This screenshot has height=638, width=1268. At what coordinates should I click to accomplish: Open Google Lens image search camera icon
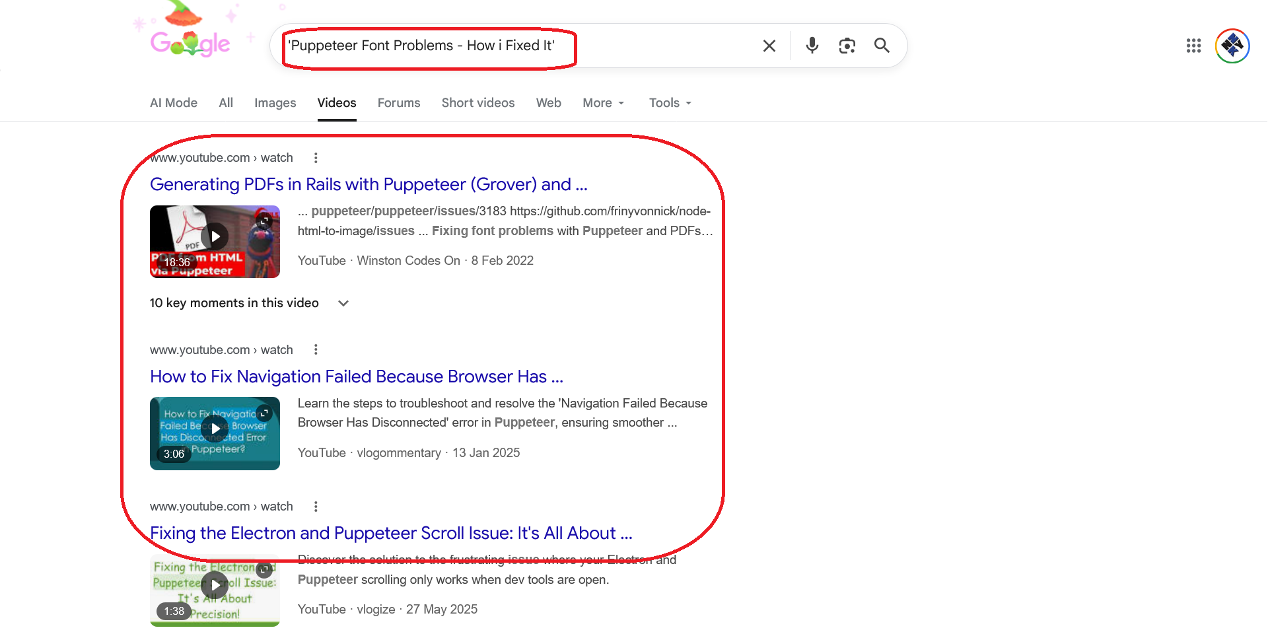coord(847,46)
